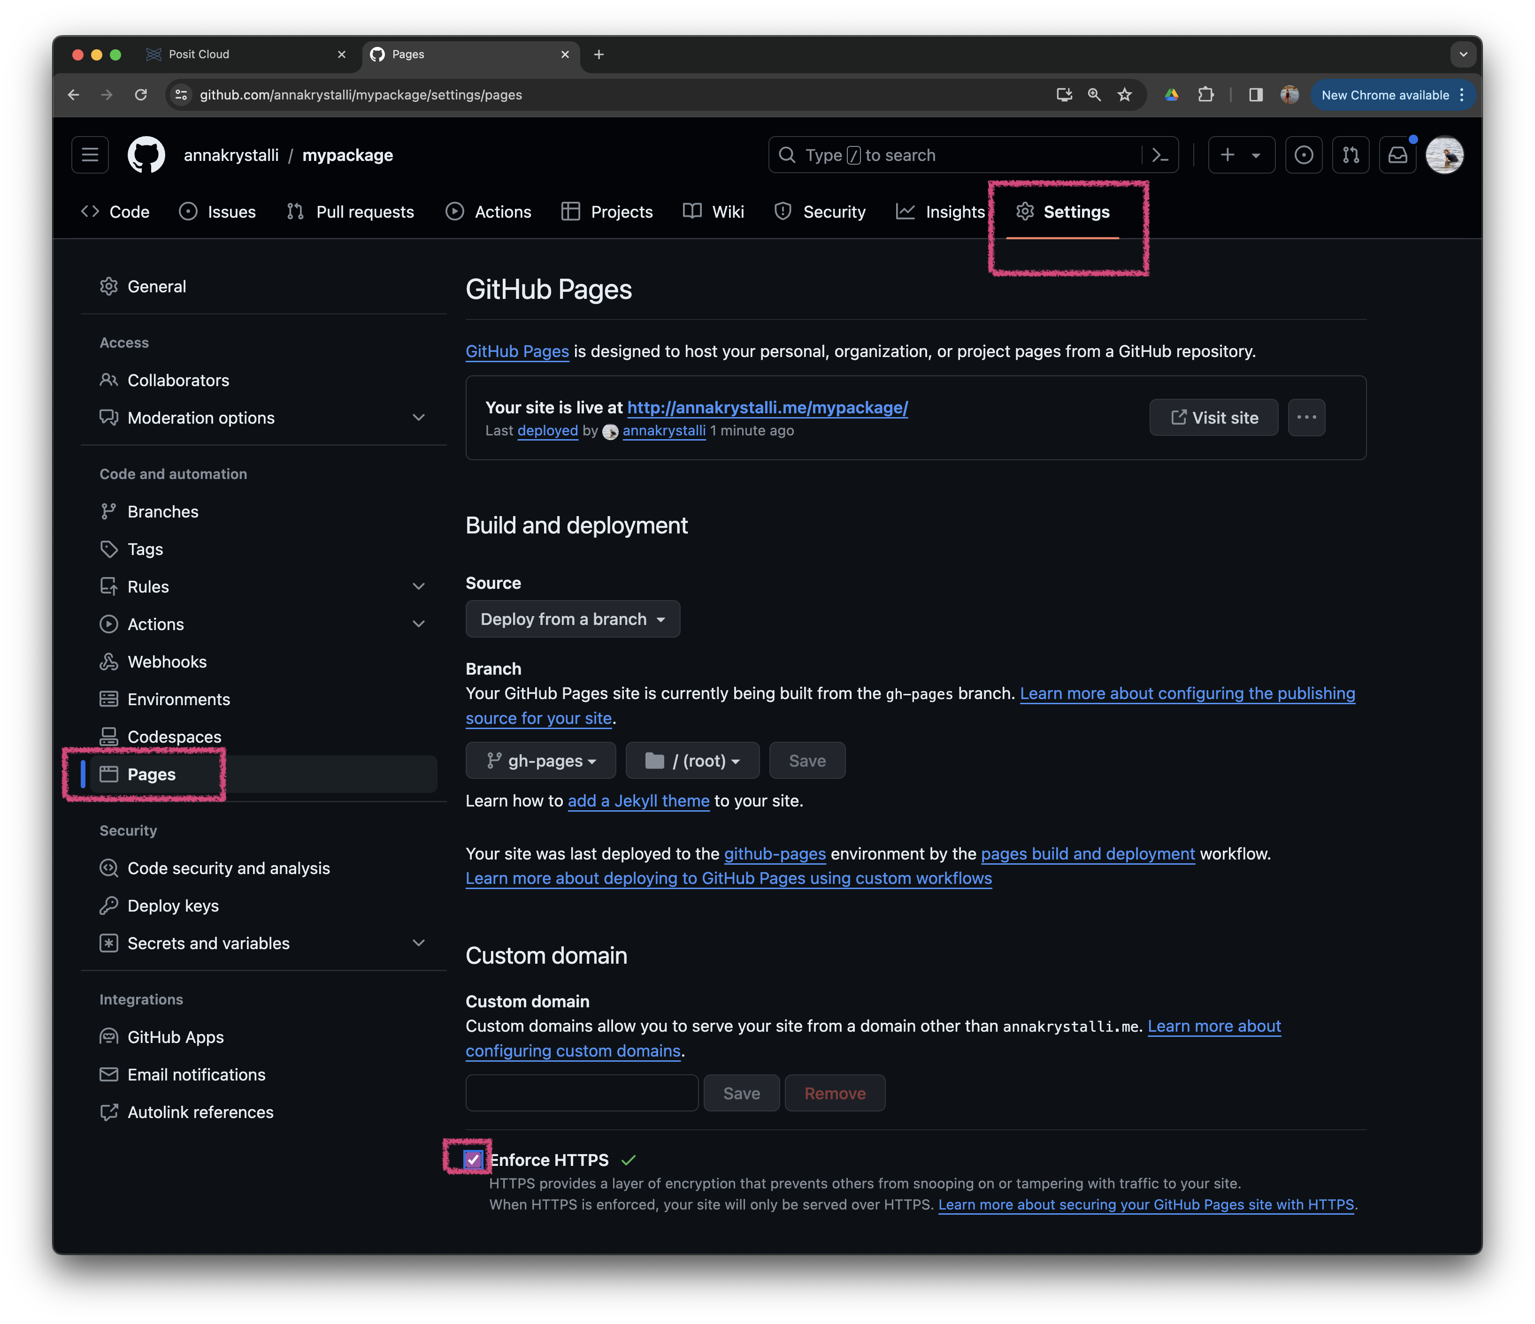Expand the Rules sidebar section
The image size is (1535, 1324).
(x=419, y=586)
